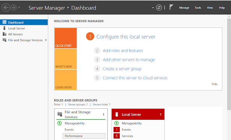Open Events under File and Storage Services
This screenshot has height=140, width=231.
click(x=69, y=130)
